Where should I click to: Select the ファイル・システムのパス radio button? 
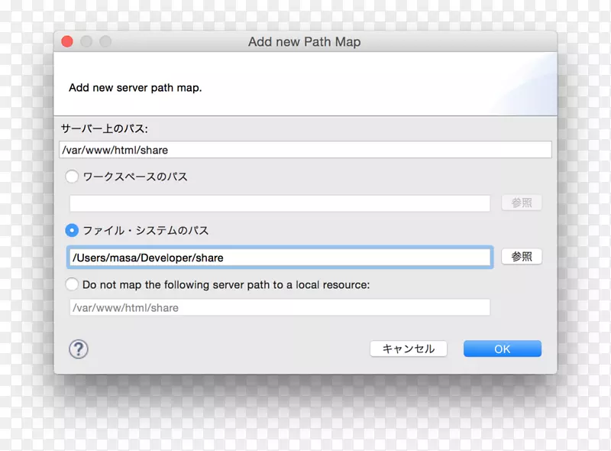pos(73,230)
